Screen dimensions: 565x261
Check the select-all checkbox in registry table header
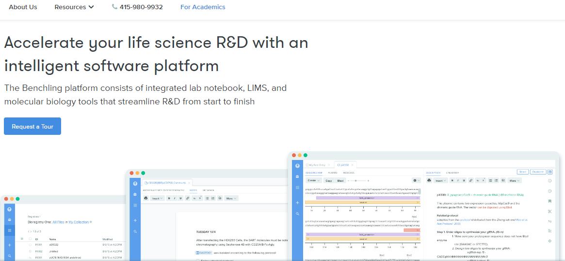[x=30, y=239]
